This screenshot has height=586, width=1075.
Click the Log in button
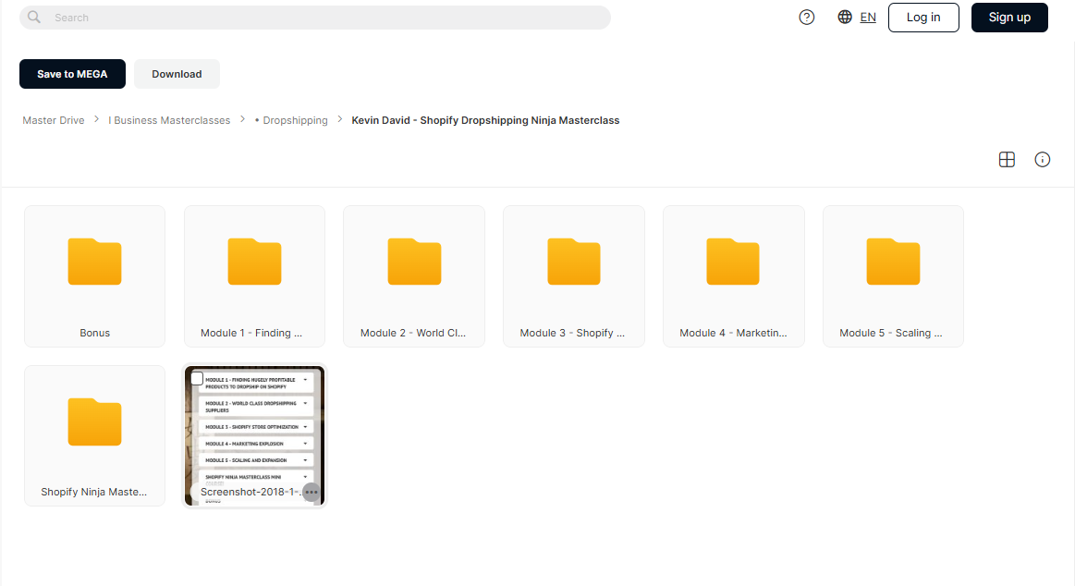click(923, 18)
